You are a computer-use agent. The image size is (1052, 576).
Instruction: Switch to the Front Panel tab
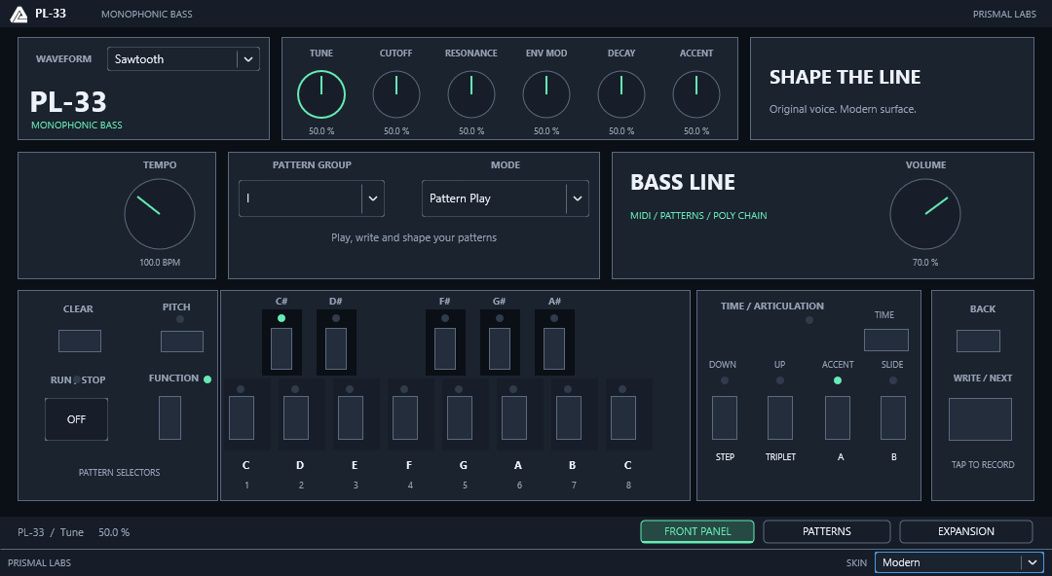click(697, 531)
